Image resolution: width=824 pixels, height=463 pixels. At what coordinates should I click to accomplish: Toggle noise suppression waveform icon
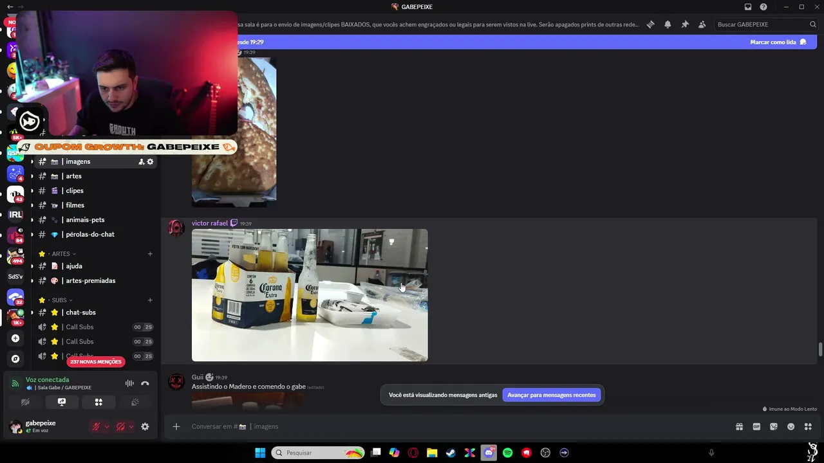(x=129, y=383)
